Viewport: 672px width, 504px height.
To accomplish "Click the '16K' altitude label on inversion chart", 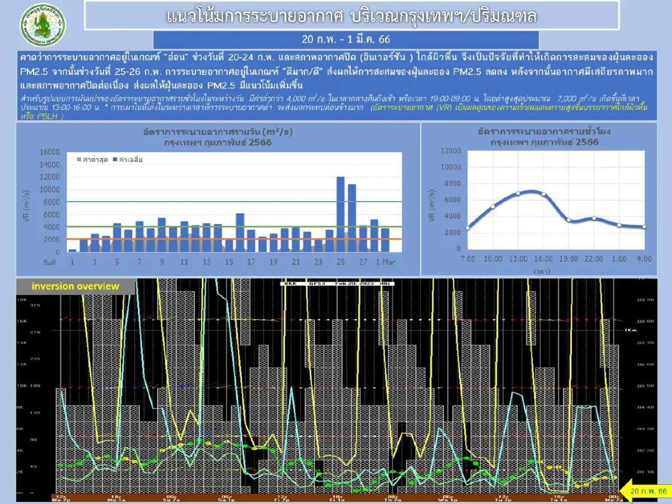I will pos(22,321).
